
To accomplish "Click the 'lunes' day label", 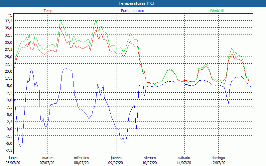I will 13,158.
